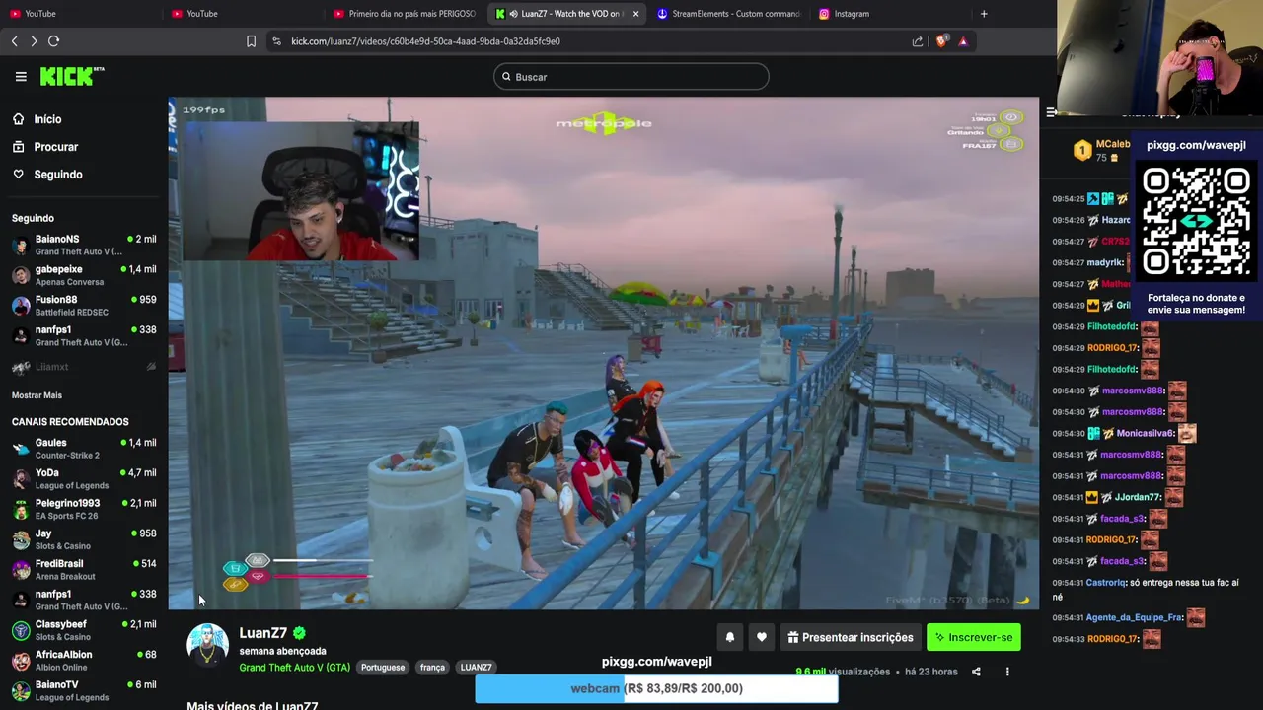Screen dimensions: 1263x710
Task: Open the three-dot video options menu
Action: 1007,672
